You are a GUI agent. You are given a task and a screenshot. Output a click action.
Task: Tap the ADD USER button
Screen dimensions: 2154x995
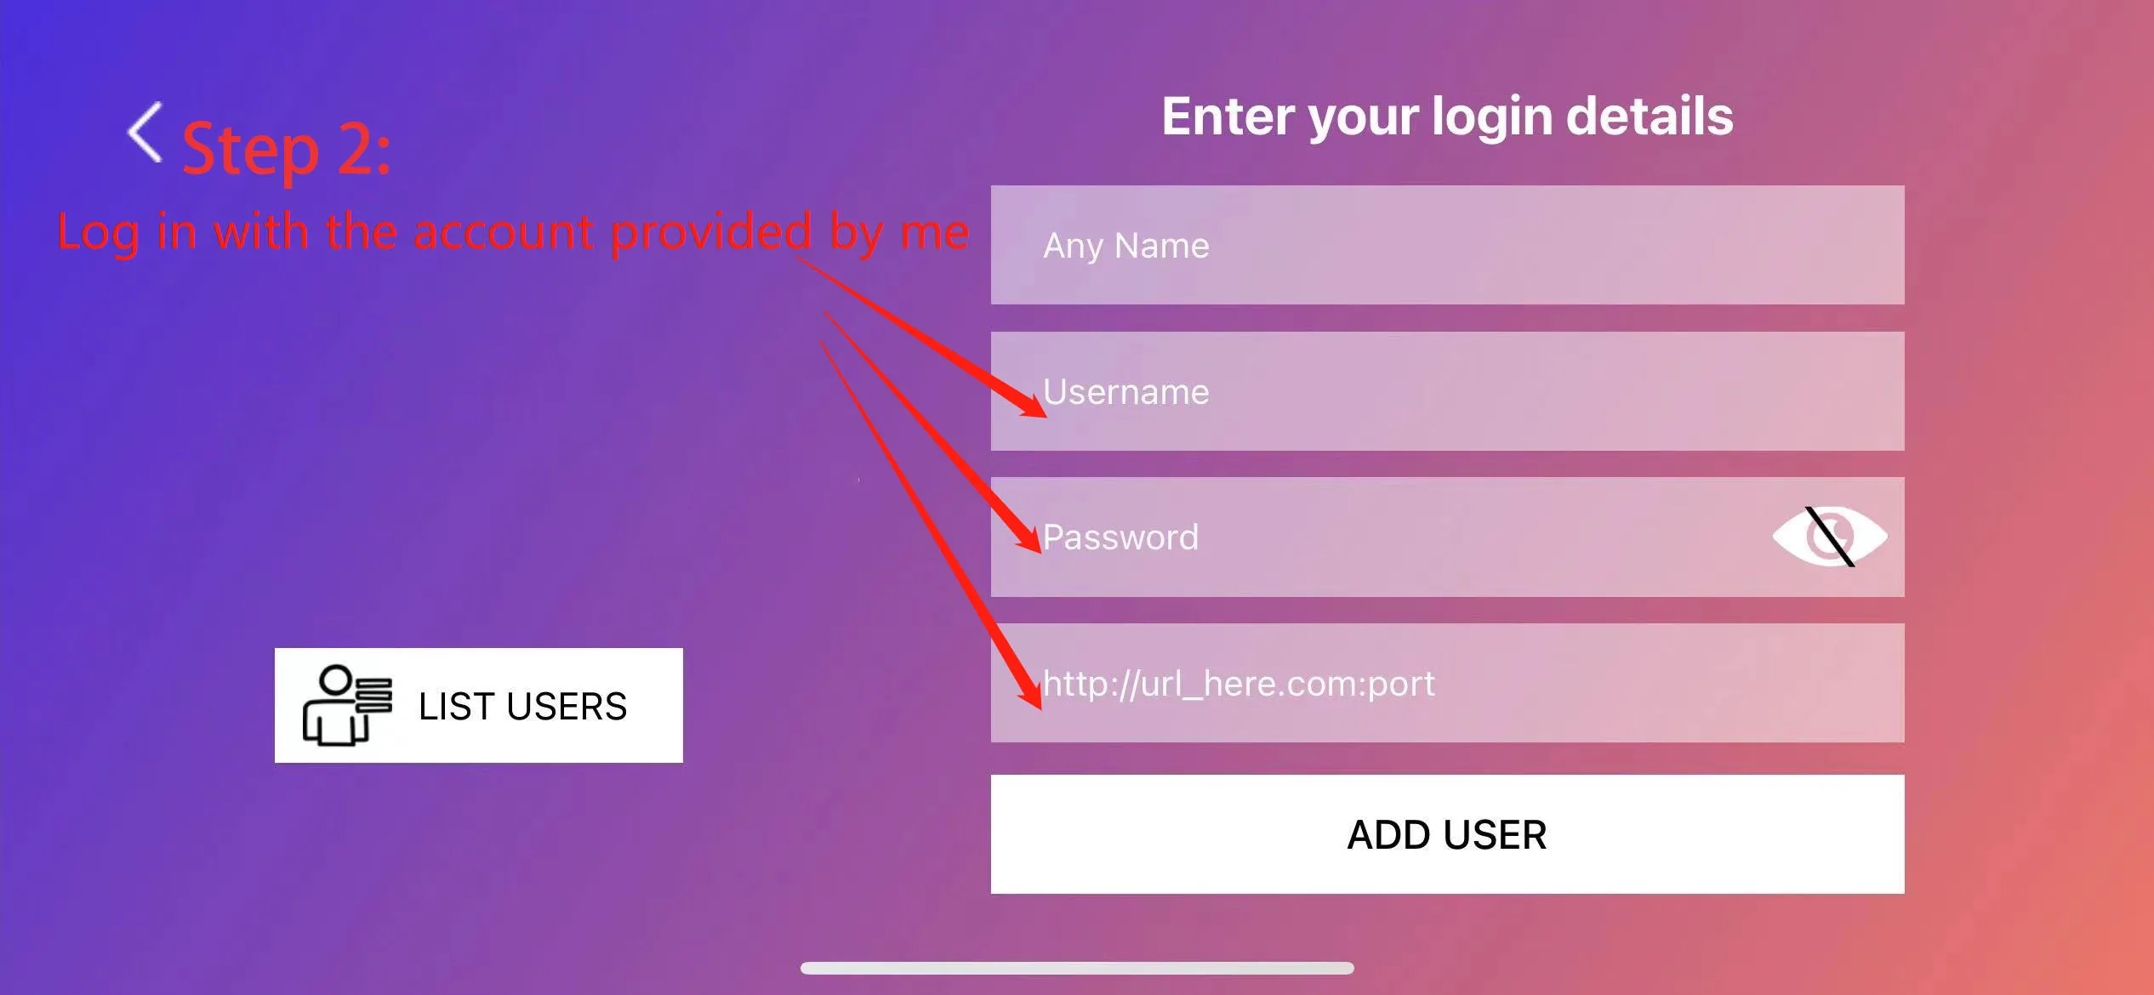[1447, 834]
